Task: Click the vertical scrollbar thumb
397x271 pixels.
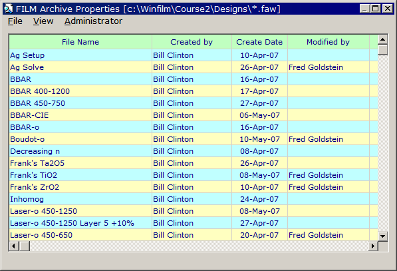Action: click(x=382, y=50)
